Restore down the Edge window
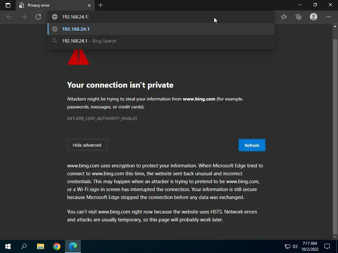This screenshot has height=253, width=338. click(x=315, y=5)
